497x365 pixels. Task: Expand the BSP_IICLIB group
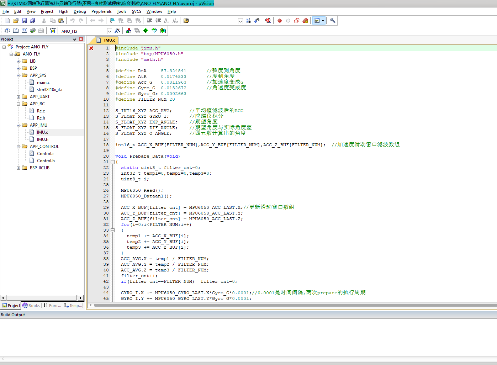click(18, 168)
